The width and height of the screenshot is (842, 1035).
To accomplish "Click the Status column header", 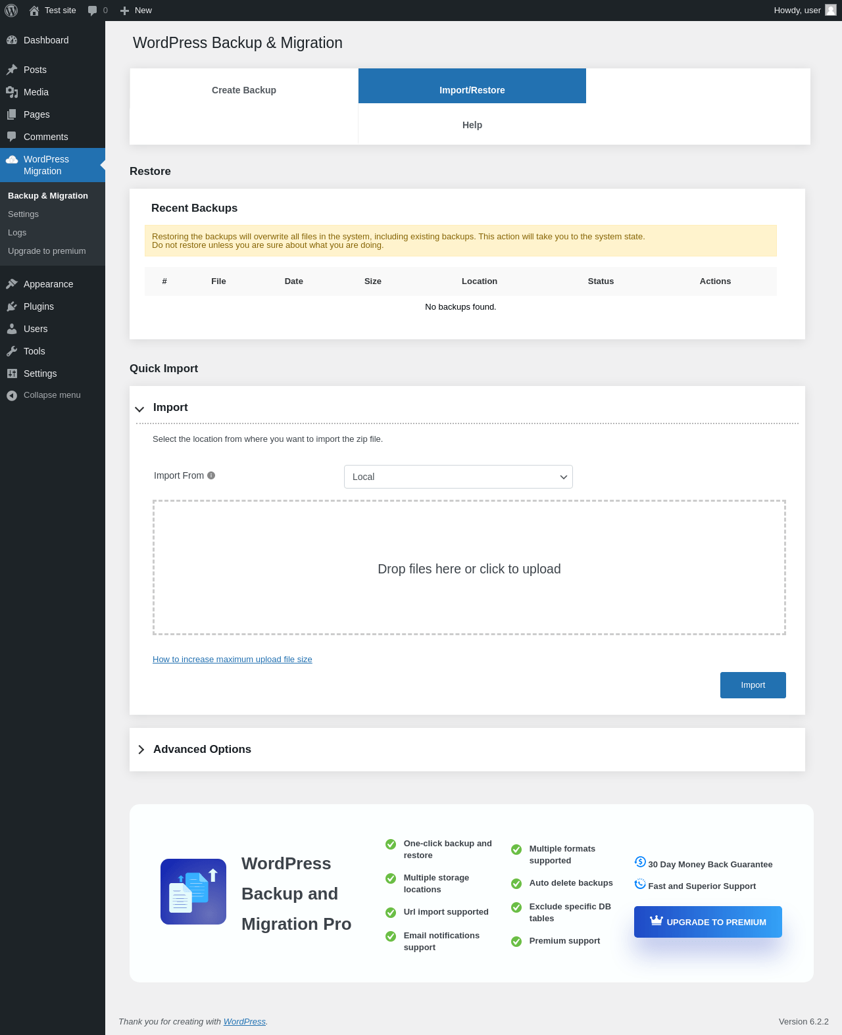I will click(601, 281).
